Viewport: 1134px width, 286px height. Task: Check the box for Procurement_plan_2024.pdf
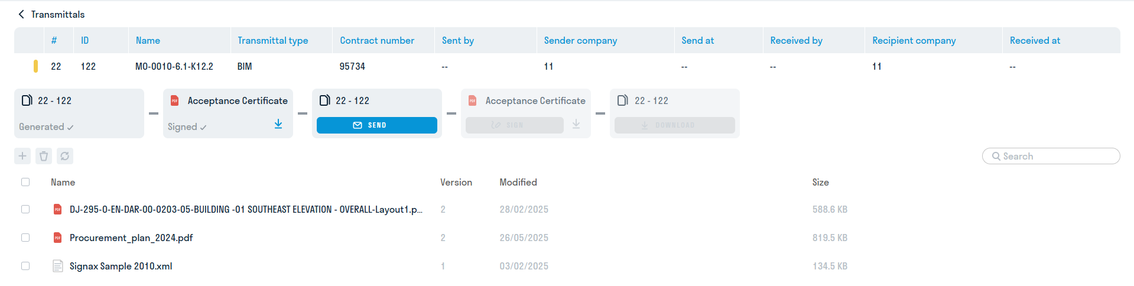25,238
